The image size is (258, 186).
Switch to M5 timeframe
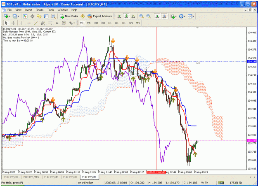click(x=89, y=23)
